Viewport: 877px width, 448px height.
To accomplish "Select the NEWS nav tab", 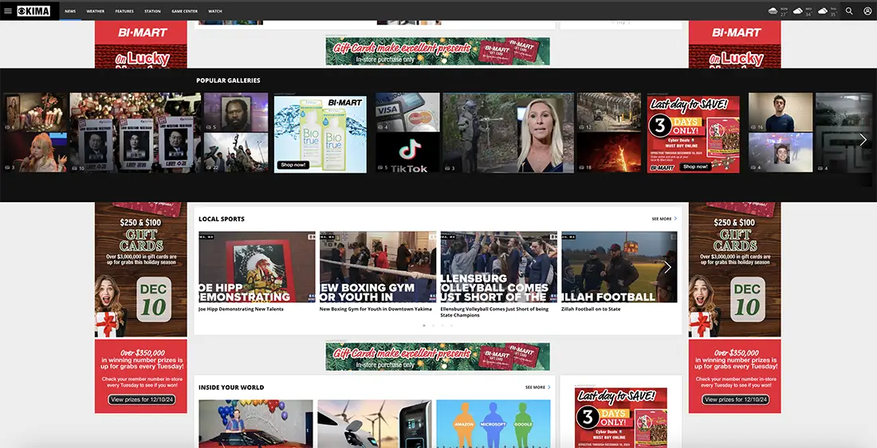I will coord(70,11).
